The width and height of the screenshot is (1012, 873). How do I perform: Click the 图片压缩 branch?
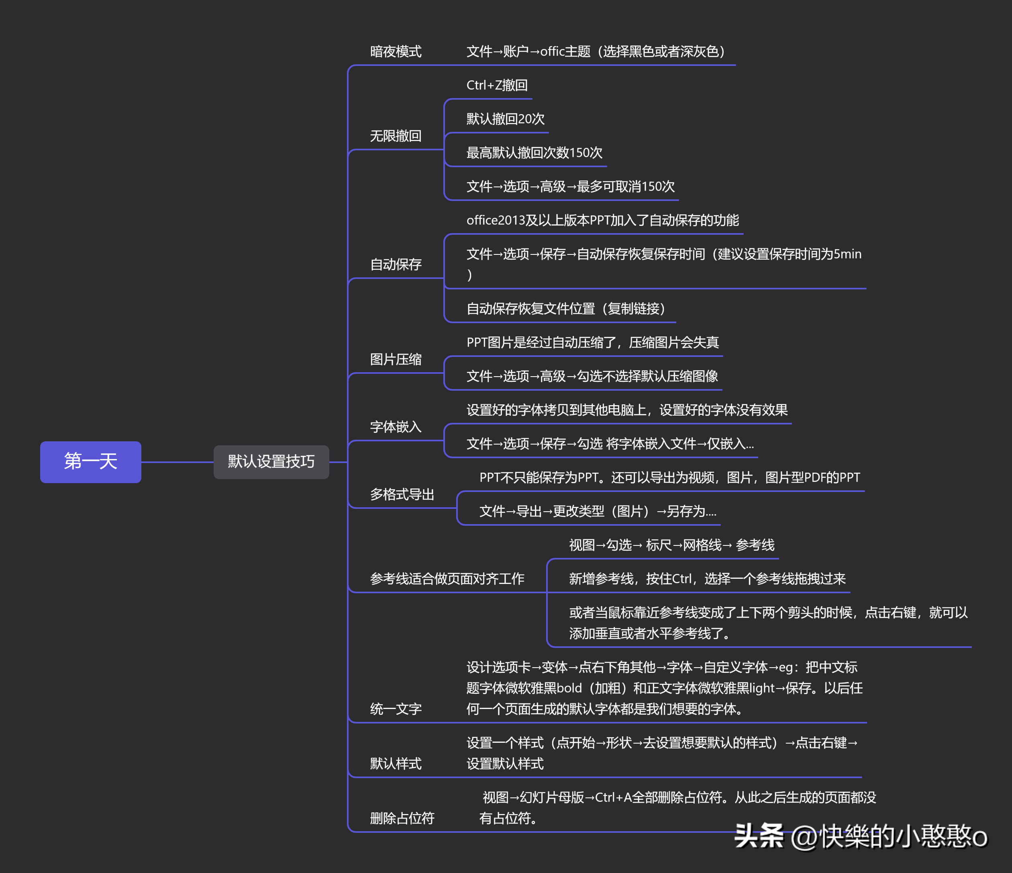[396, 359]
